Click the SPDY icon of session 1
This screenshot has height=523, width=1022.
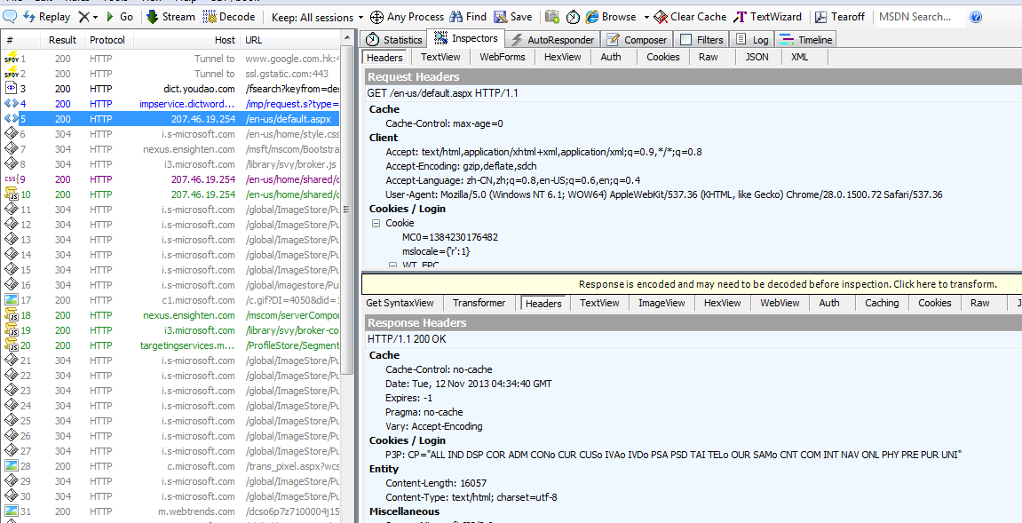point(12,59)
